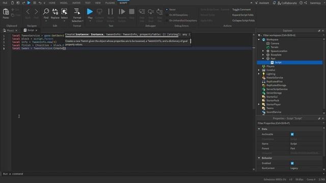
Task: Click the StarterGui icon in Explorer
Action: click(264, 97)
